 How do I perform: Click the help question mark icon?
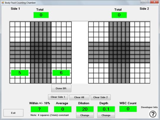pyautogui.click(x=153, y=114)
